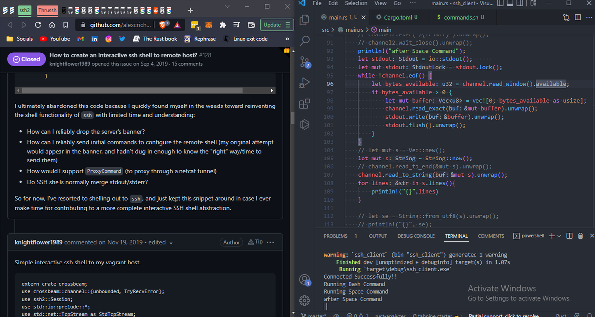Open The Rust book bookmark

coord(155,39)
